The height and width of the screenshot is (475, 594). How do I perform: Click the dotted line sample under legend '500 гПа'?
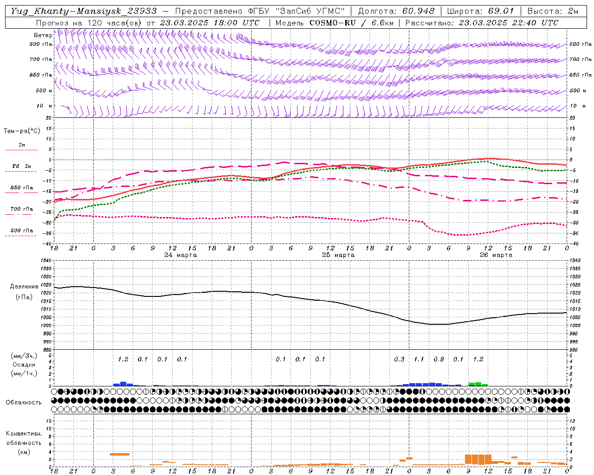21,236
